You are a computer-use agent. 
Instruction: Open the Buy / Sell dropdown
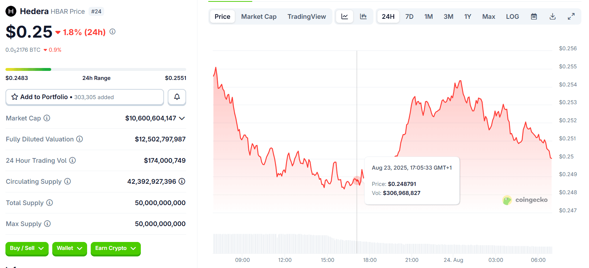pos(27,248)
